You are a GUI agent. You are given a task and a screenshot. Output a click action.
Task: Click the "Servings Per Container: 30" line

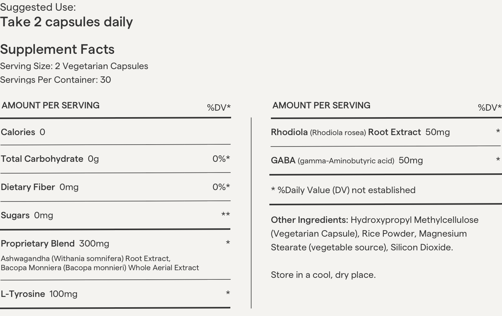[55, 80]
